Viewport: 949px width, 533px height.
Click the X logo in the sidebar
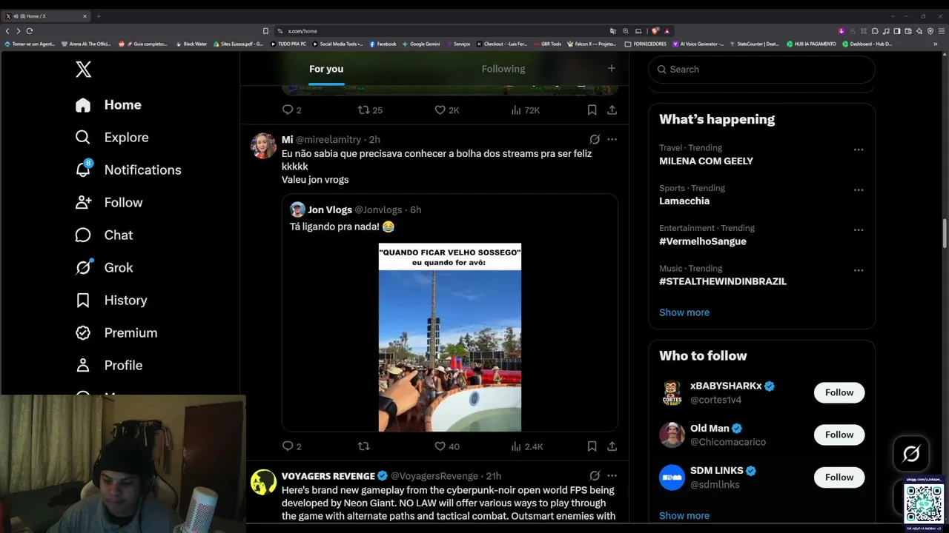[83, 70]
